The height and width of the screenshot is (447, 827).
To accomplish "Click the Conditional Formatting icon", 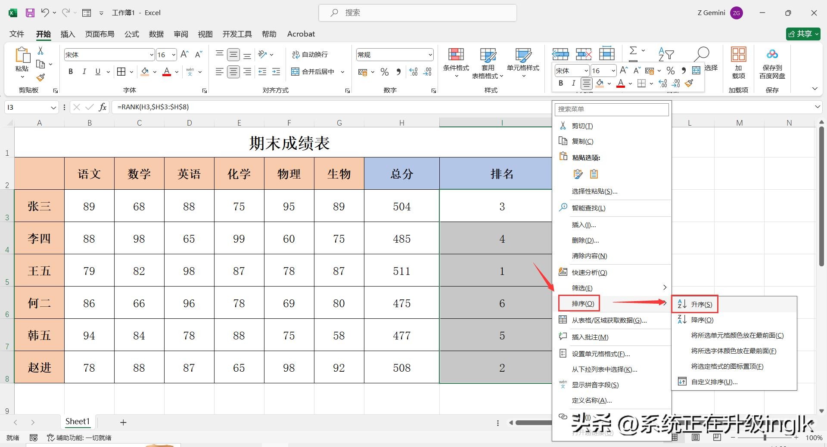I will (456, 55).
